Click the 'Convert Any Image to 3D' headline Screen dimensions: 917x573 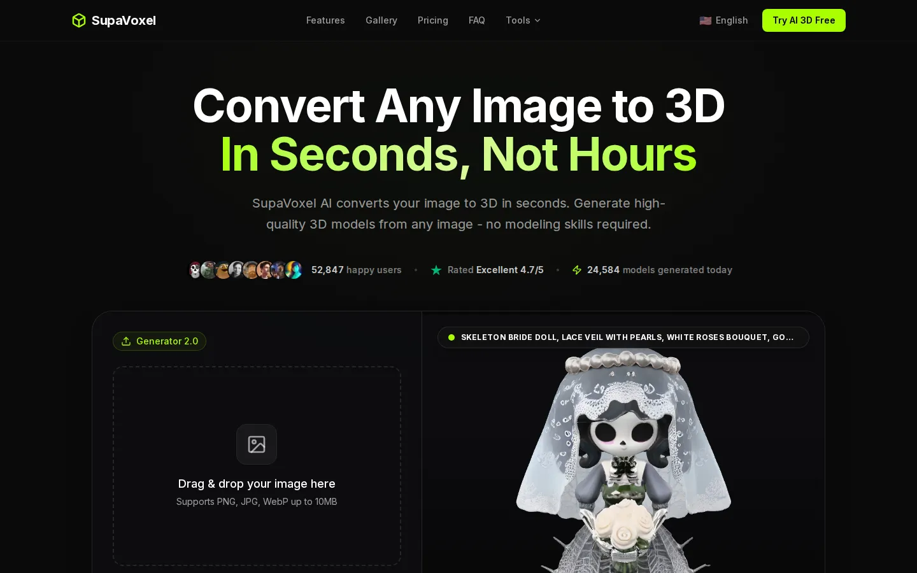458,106
